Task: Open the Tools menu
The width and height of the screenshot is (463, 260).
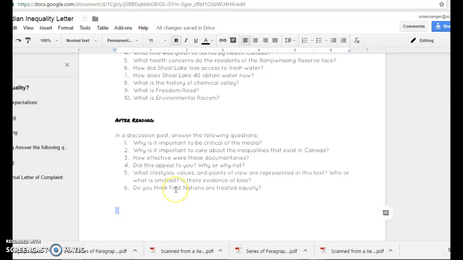Action: [85, 28]
